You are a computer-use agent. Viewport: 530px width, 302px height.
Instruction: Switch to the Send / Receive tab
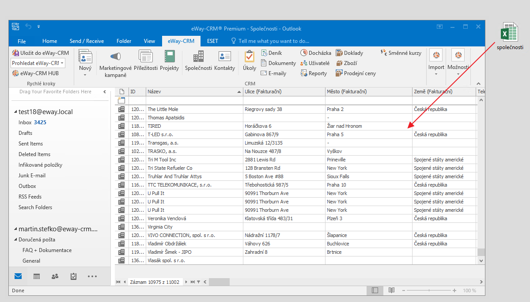(x=87, y=41)
